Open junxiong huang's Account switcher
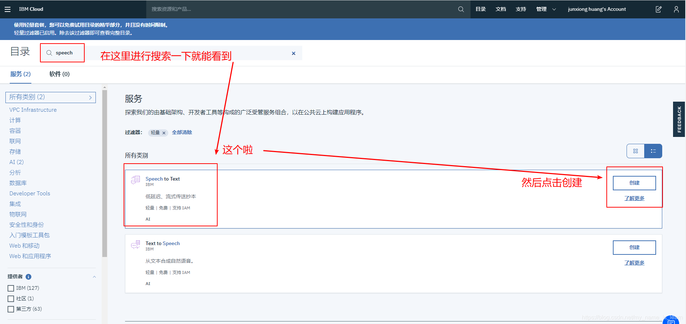 coord(597,9)
